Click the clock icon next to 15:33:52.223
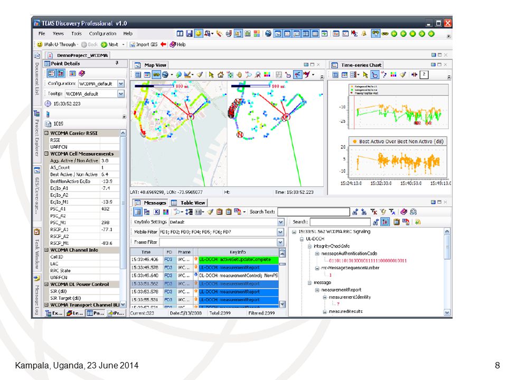Viewport: 507px width, 380px height. coord(48,104)
